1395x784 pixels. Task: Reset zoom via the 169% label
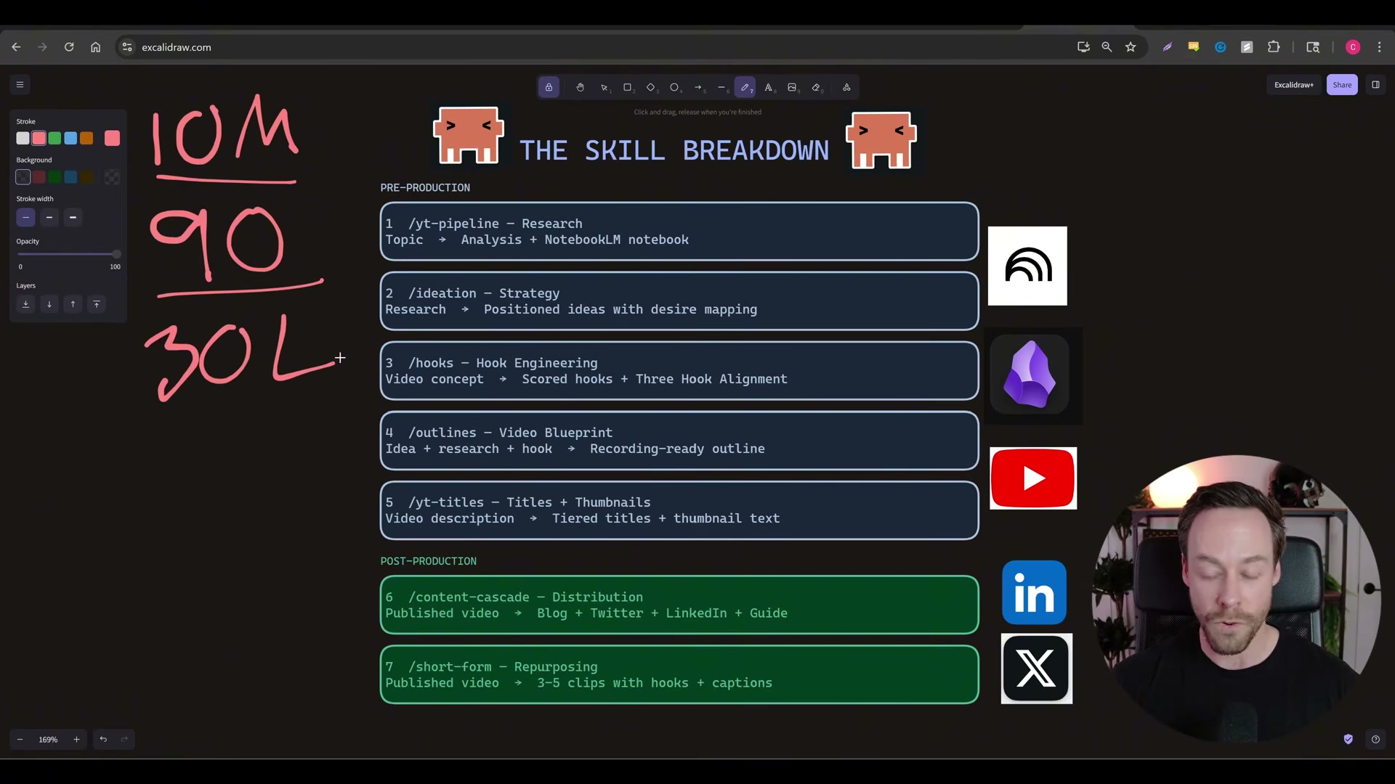point(48,739)
